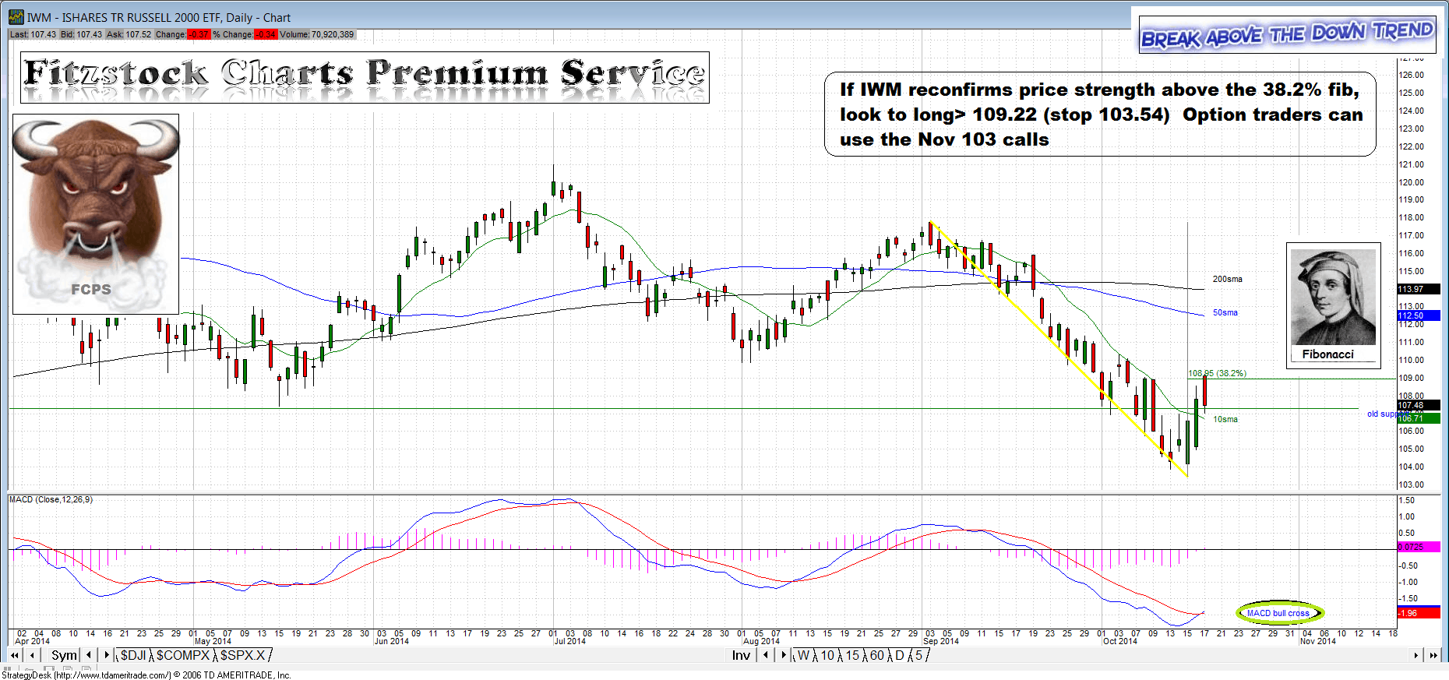
Task: Click the MACD bull cross annotation
Action: tap(1278, 613)
